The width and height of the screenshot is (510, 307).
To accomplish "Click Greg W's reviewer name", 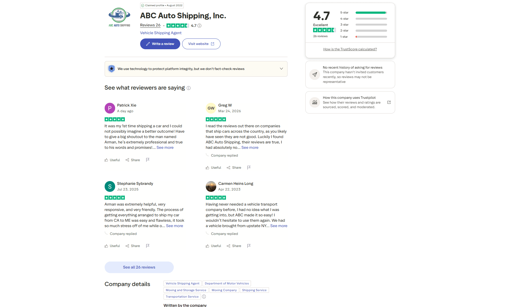I will click(x=225, y=105).
